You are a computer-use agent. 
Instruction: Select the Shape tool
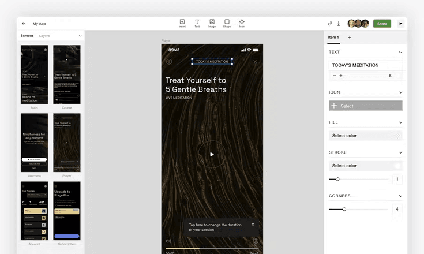coord(227,23)
